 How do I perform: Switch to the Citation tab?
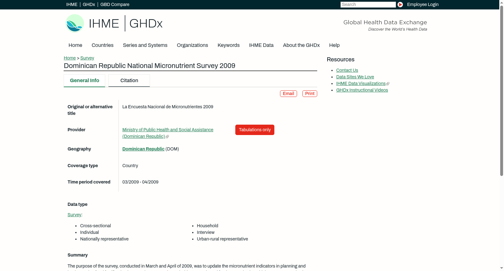point(129,81)
